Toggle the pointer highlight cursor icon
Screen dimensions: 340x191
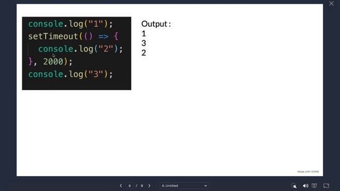point(294,186)
